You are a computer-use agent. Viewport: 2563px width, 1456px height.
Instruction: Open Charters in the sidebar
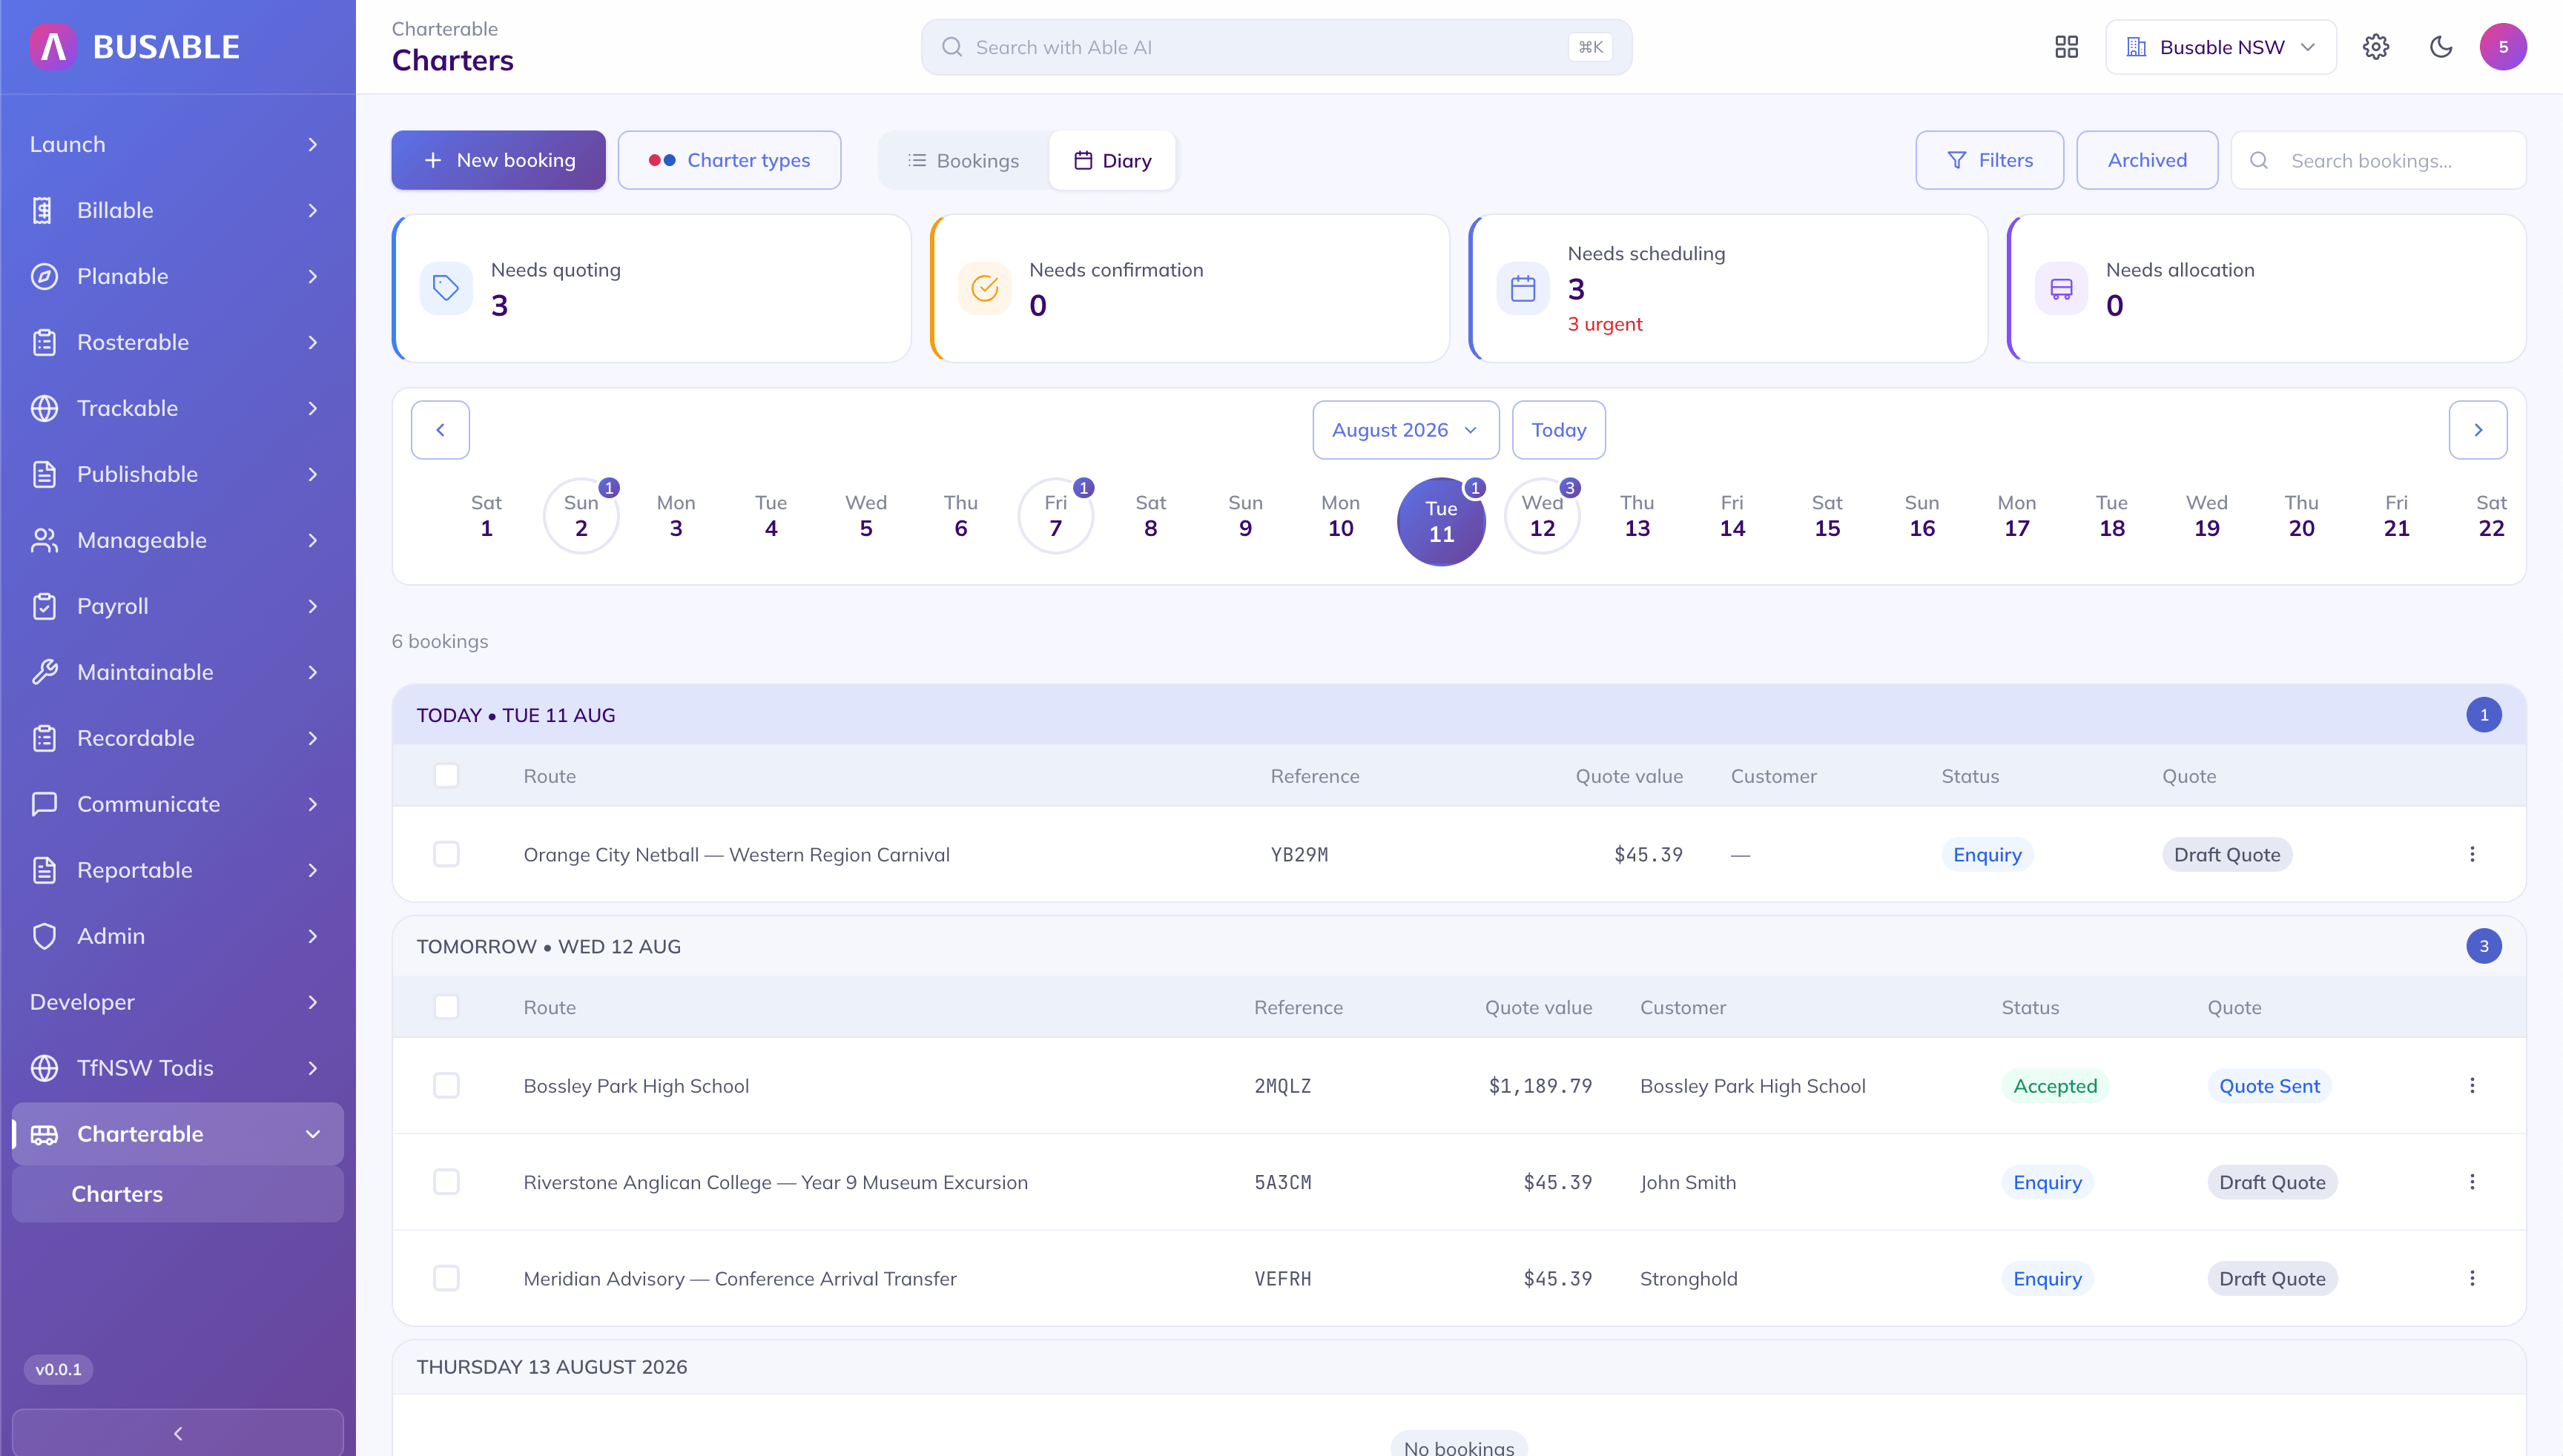pyautogui.click(x=178, y=1194)
